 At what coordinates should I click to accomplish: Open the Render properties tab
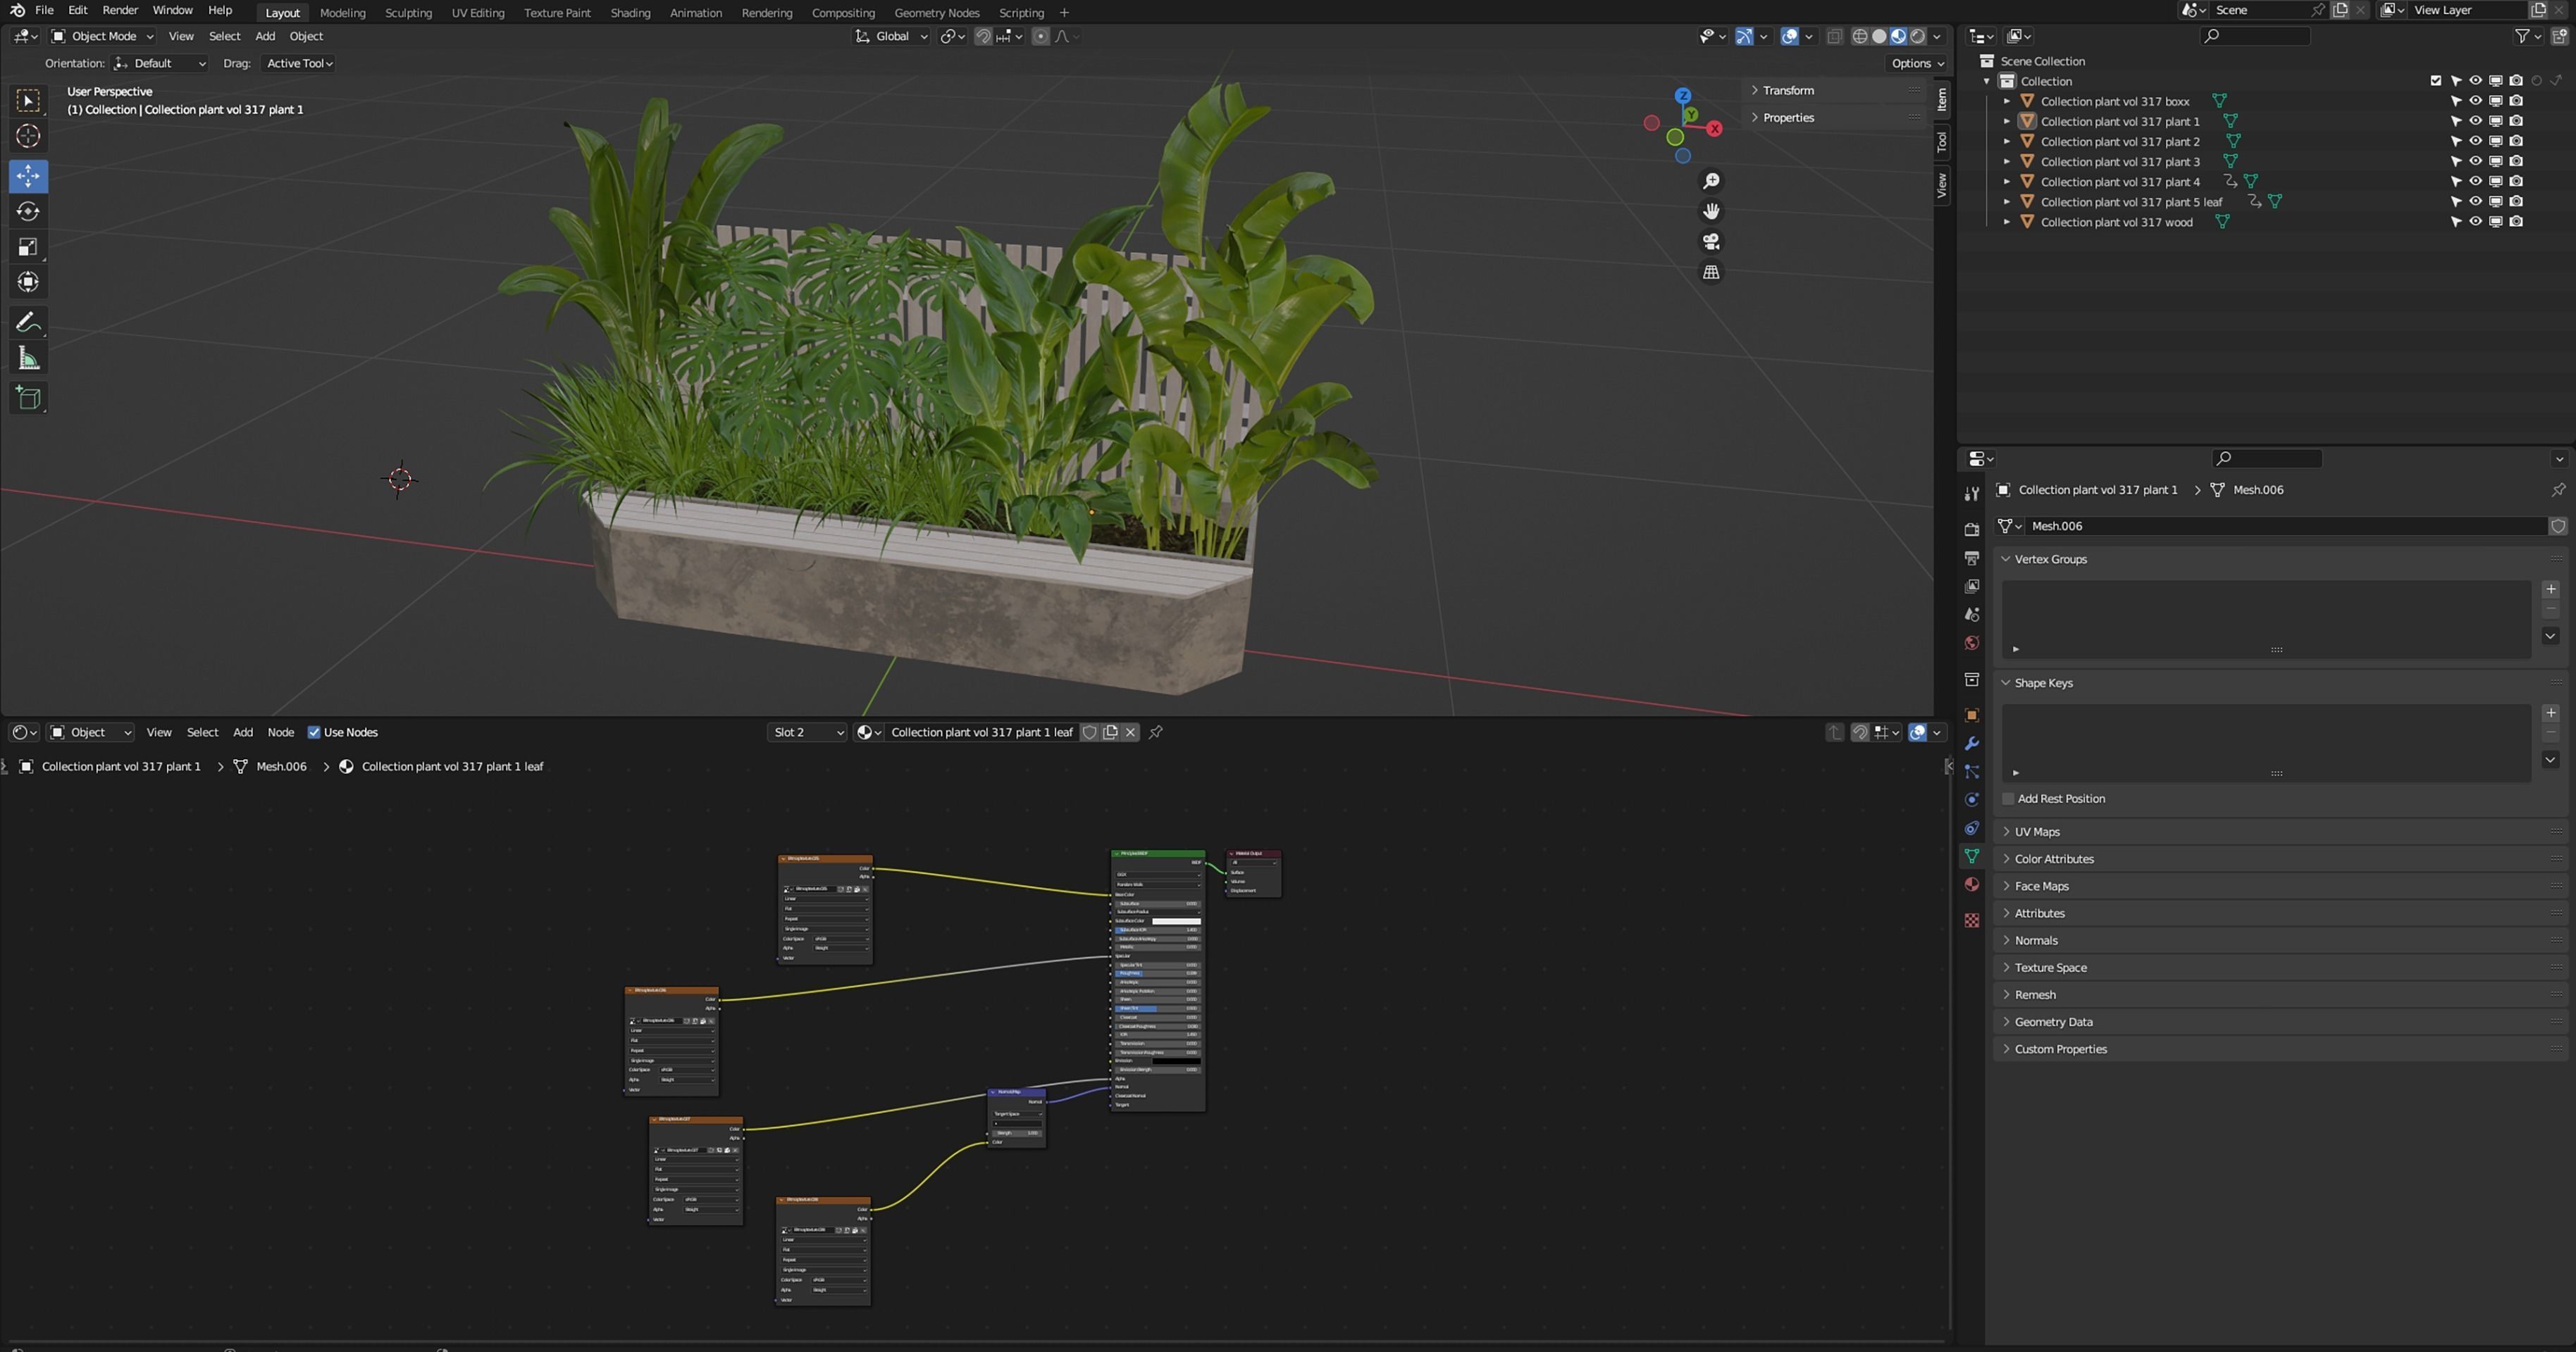coord(1971,530)
